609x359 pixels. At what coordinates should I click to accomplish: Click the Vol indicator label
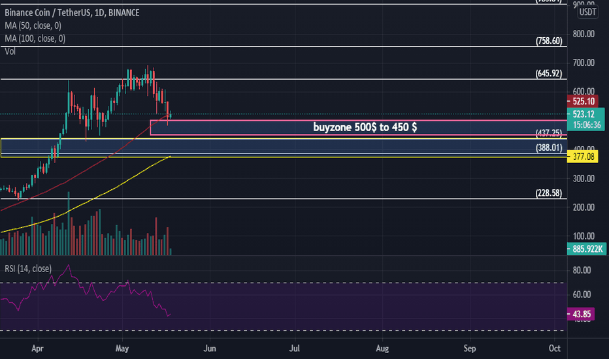tap(10, 51)
